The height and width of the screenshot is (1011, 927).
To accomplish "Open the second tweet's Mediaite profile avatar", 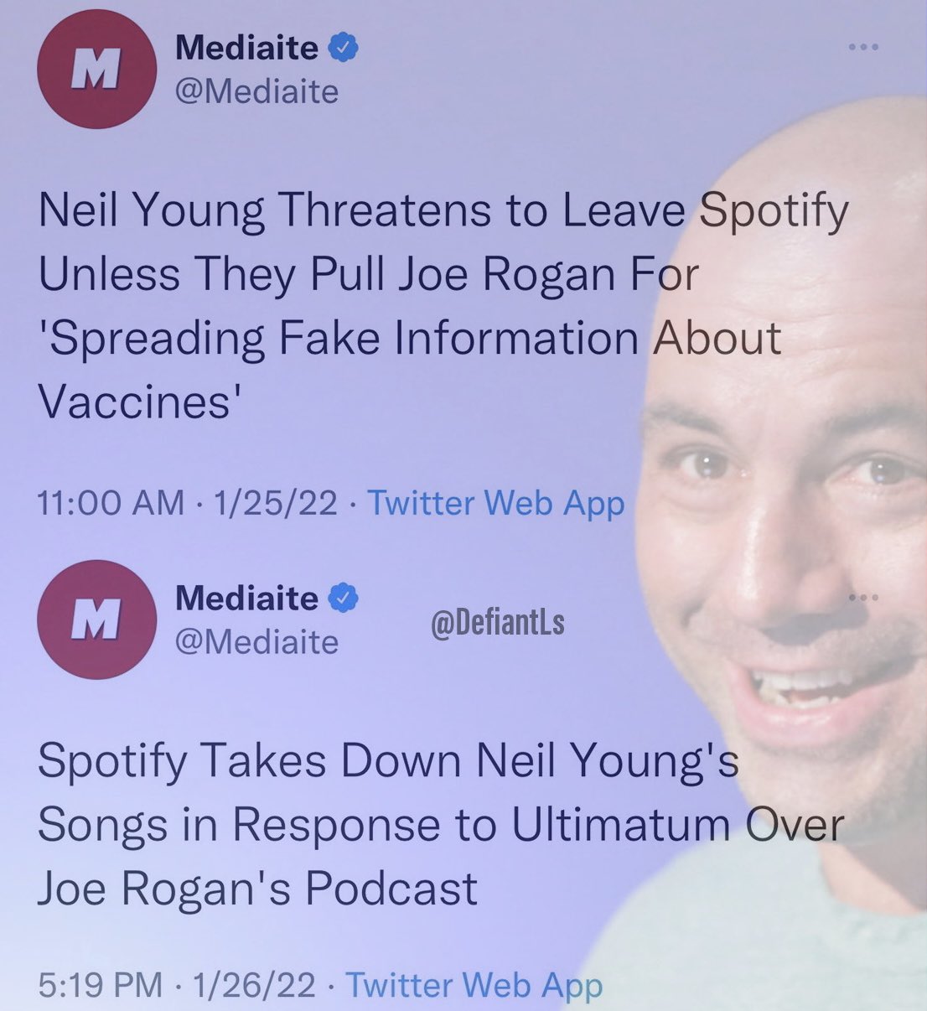I will [x=97, y=620].
